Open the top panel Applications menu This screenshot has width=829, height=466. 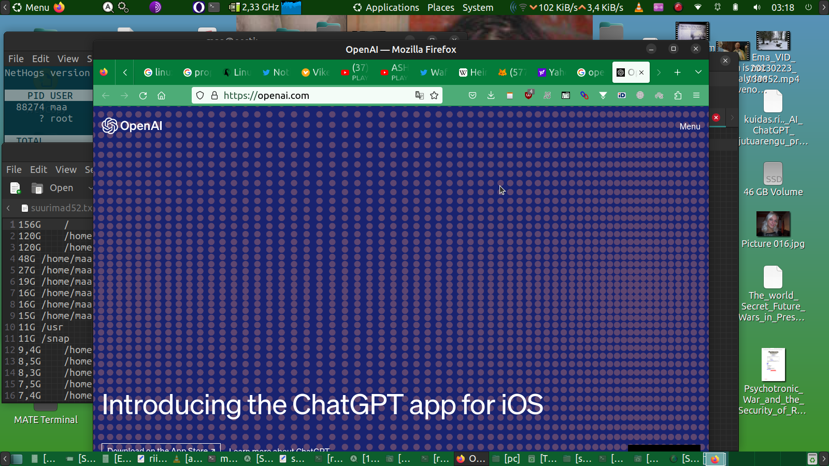386,7
